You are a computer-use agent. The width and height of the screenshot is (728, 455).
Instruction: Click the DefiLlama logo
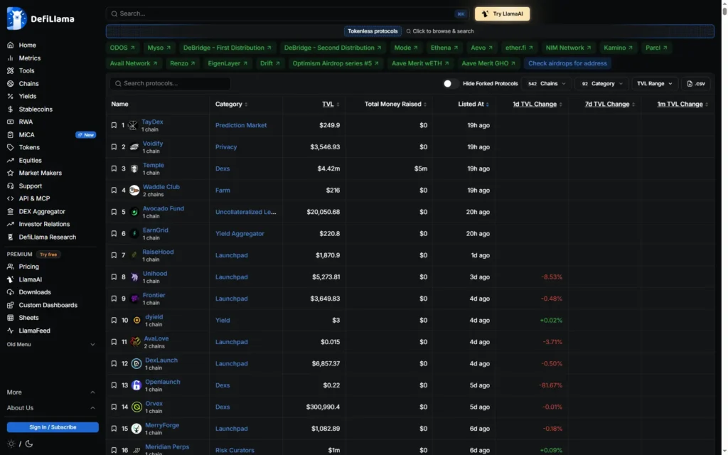pos(41,18)
